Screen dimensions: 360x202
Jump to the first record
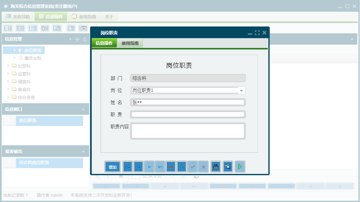coord(127,166)
